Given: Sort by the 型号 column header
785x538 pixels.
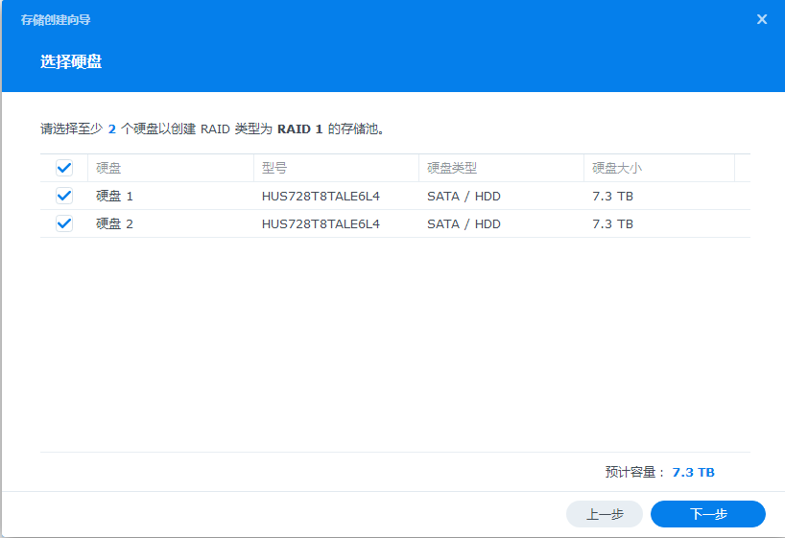Looking at the screenshot, I should (x=274, y=168).
